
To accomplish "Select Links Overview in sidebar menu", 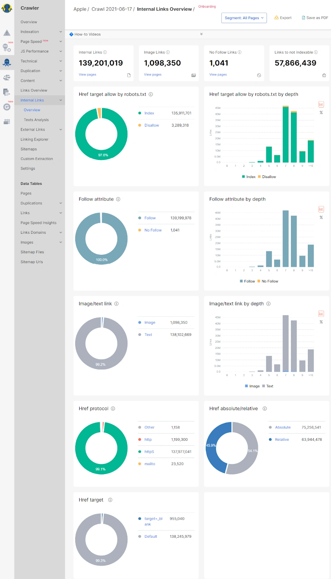I will [x=34, y=90].
